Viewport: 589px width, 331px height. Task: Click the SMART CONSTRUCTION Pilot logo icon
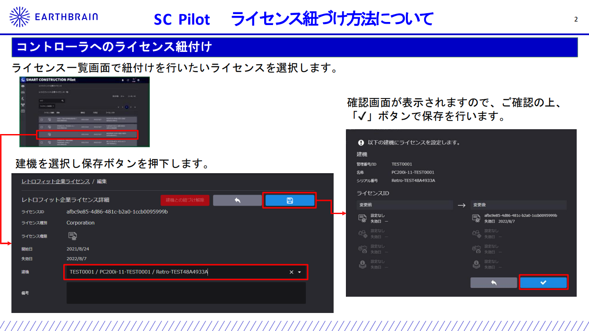(x=23, y=80)
